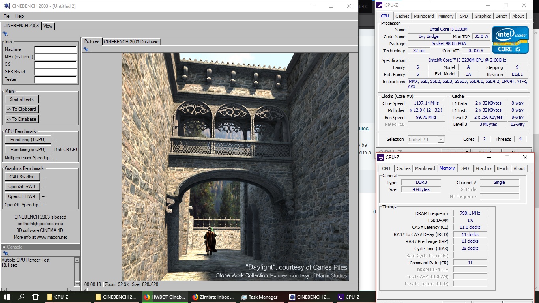This screenshot has width=539, height=303.
Task: Click the MHz (real freq.) field
Action: pyautogui.click(x=56, y=57)
